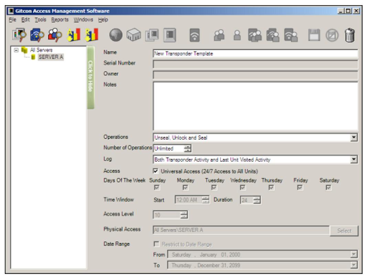
Task: Click the search transponders magnifier icon
Action: 37,35
